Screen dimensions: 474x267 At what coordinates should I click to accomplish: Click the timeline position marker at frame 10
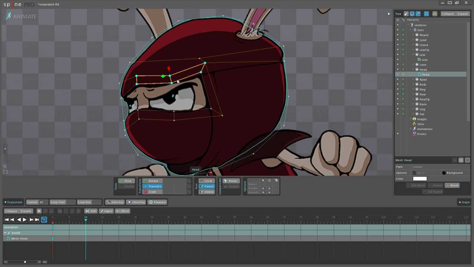coord(86,219)
